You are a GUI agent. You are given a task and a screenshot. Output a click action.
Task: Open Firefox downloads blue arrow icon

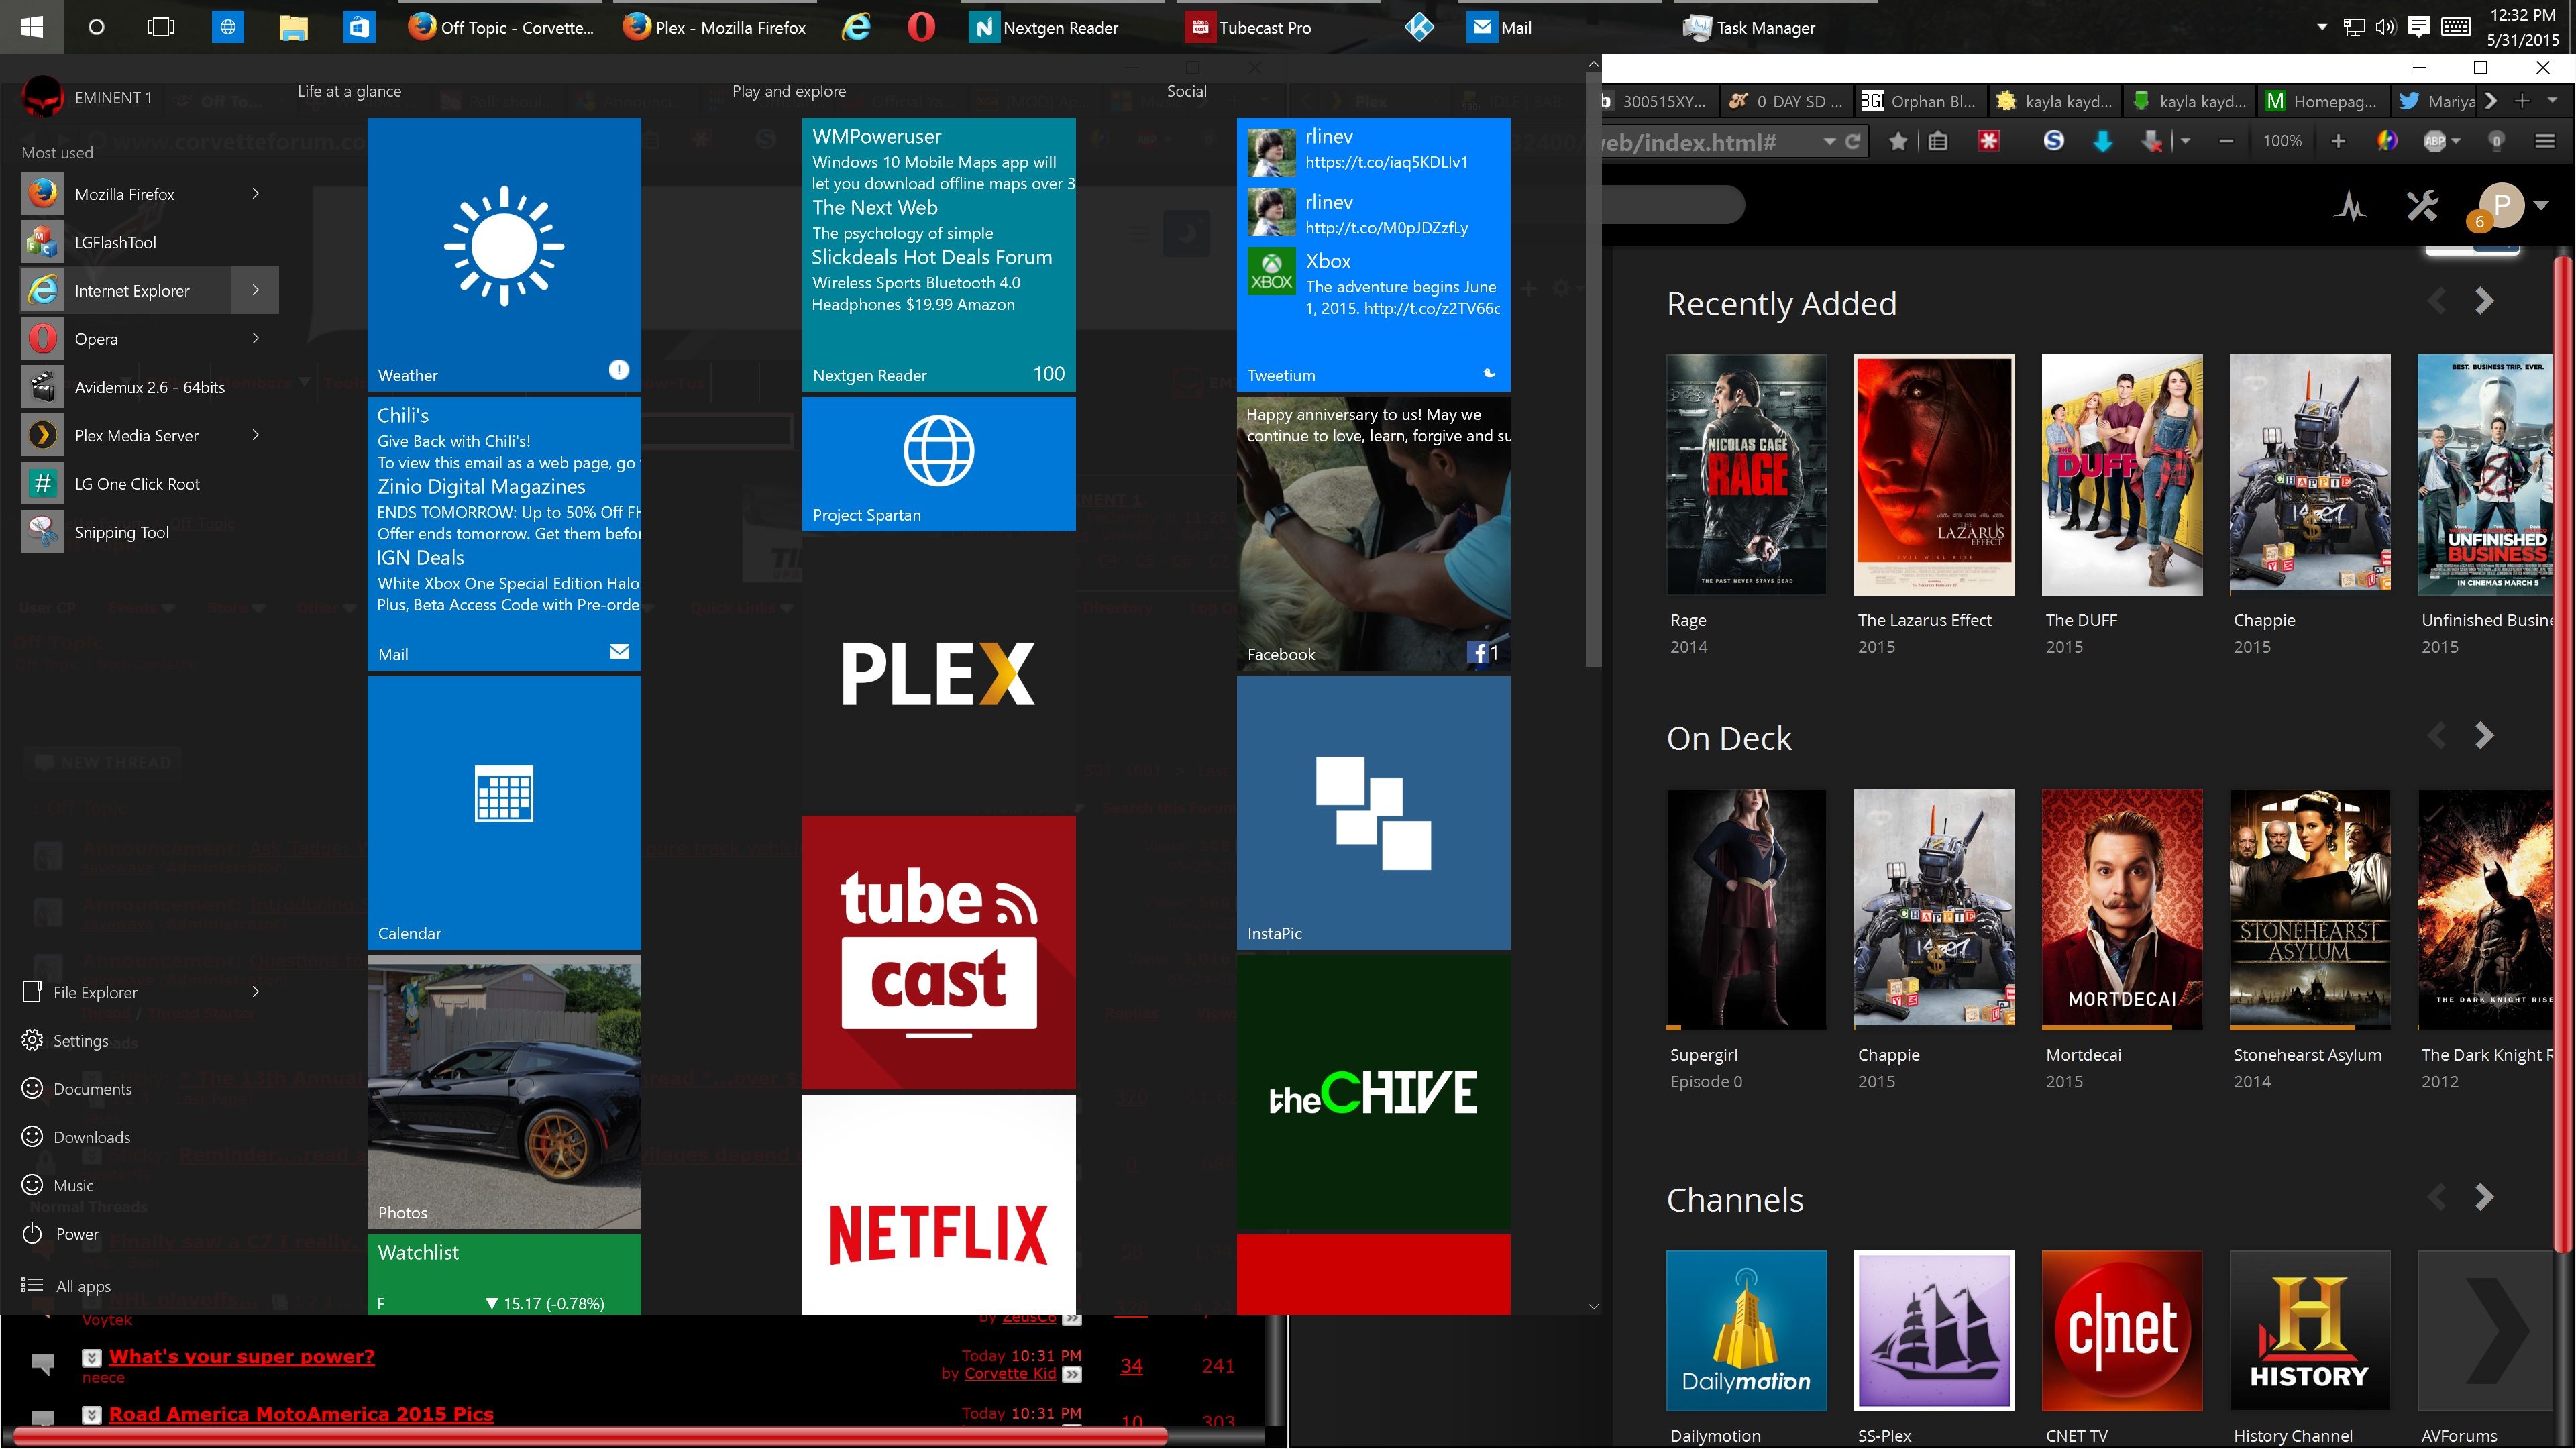point(2103,141)
